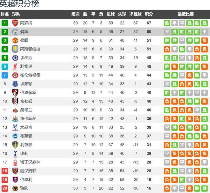The image size is (210, 193).
Task: Click the Crystal Palace (水晶宫) crest icon
Action: click(15, 127)
